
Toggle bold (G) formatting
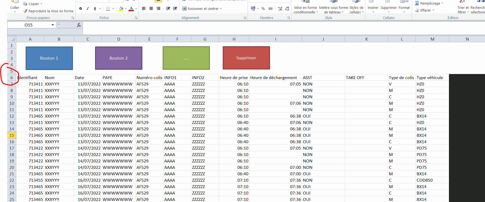tap(80, 9)
